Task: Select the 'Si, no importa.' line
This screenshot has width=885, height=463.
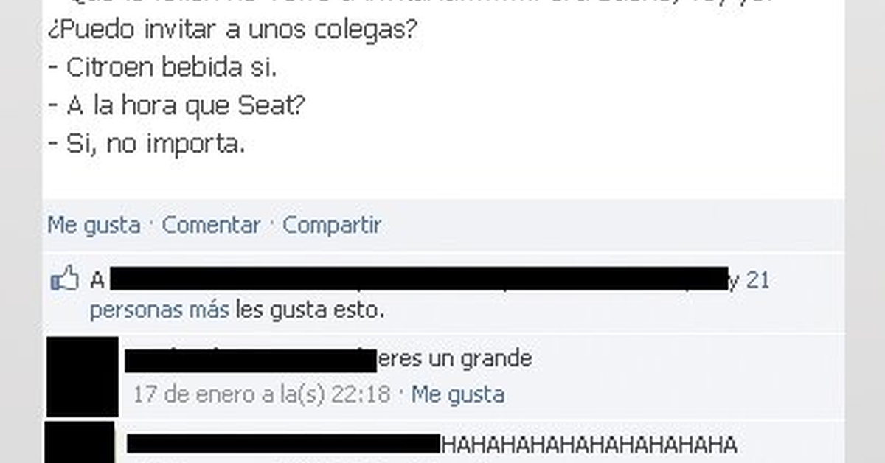Action: [145, 145]
